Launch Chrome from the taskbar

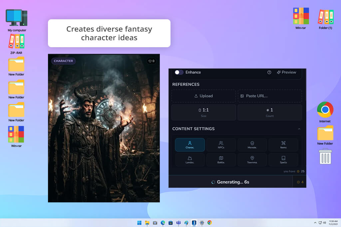pos(210,223)
